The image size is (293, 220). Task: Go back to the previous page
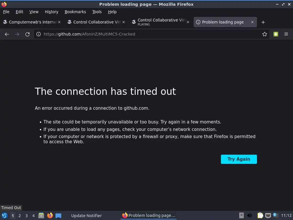[7, 34]
